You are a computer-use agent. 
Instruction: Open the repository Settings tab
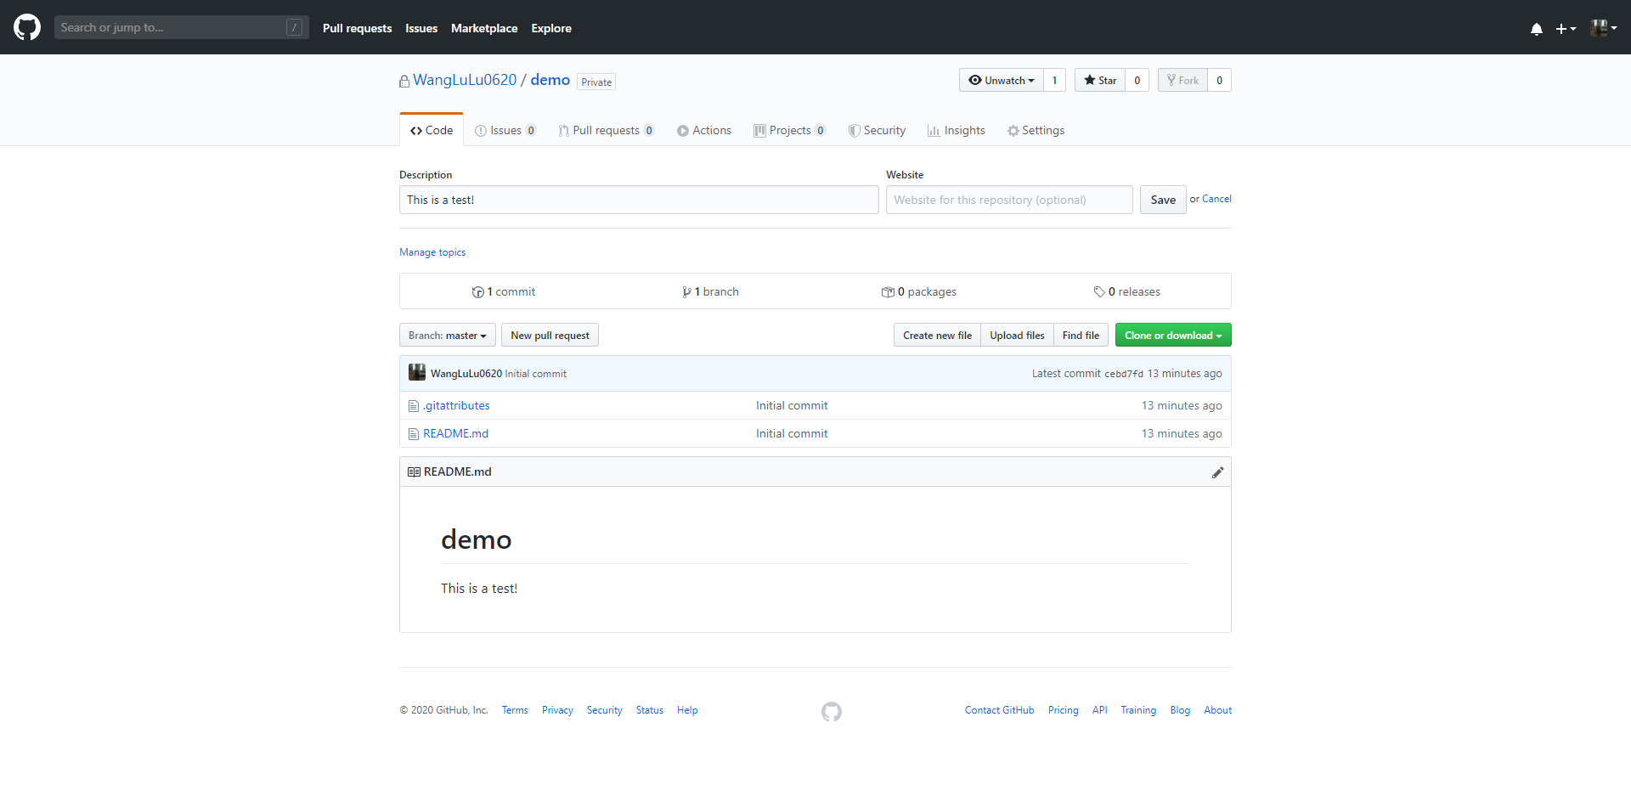coord(1036,130)
